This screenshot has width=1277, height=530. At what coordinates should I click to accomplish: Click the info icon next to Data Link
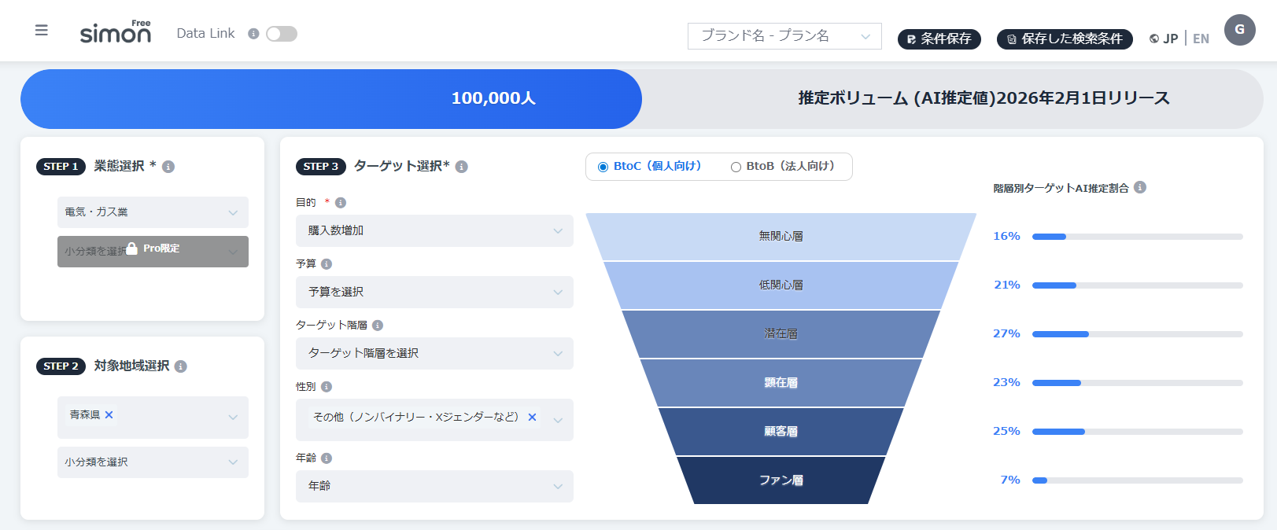253,34
